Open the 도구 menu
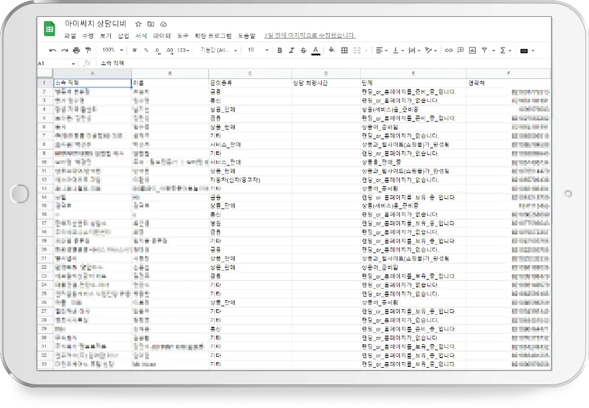Image resolution: width=589 pixels, height=408 pixels. pos(182,36)
